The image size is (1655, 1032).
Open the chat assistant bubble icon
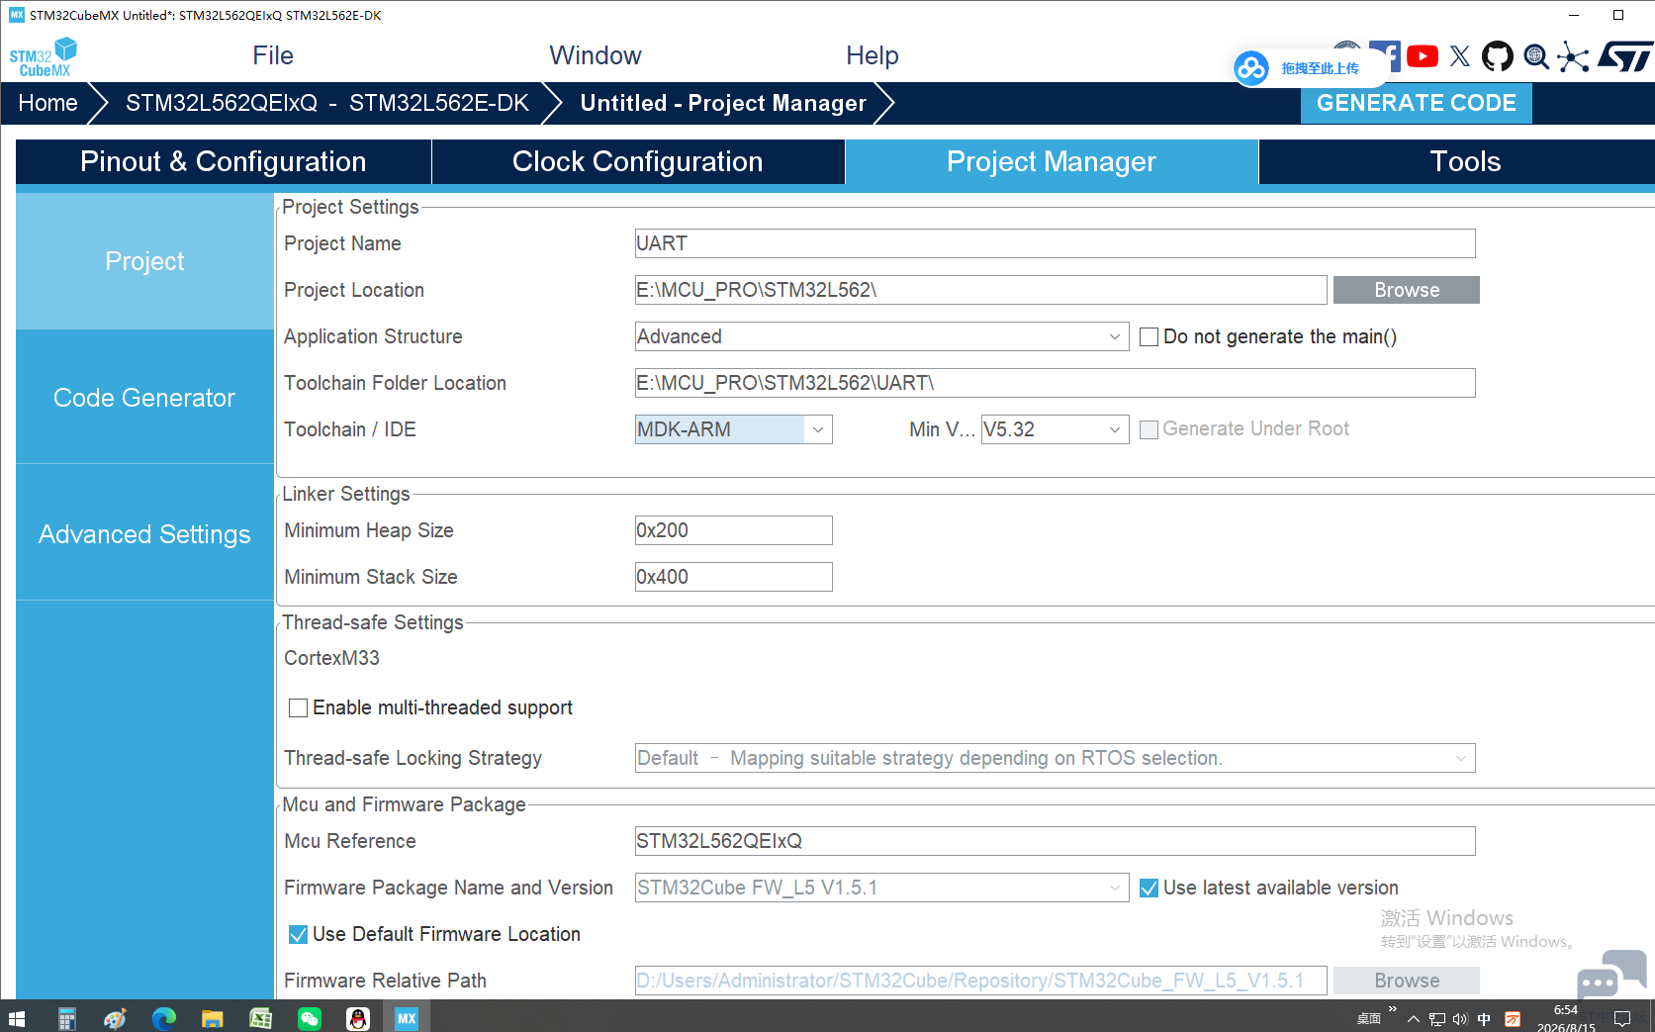(x=1611, y=976)
